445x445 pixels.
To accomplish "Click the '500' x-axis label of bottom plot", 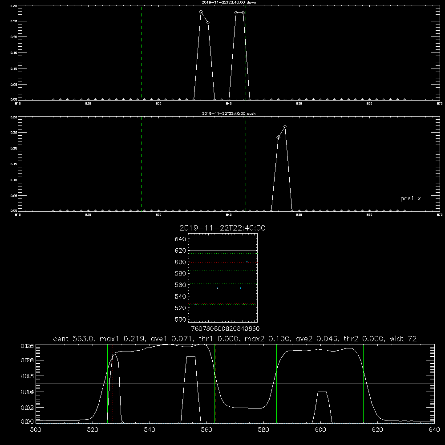I will coord(36,430).
